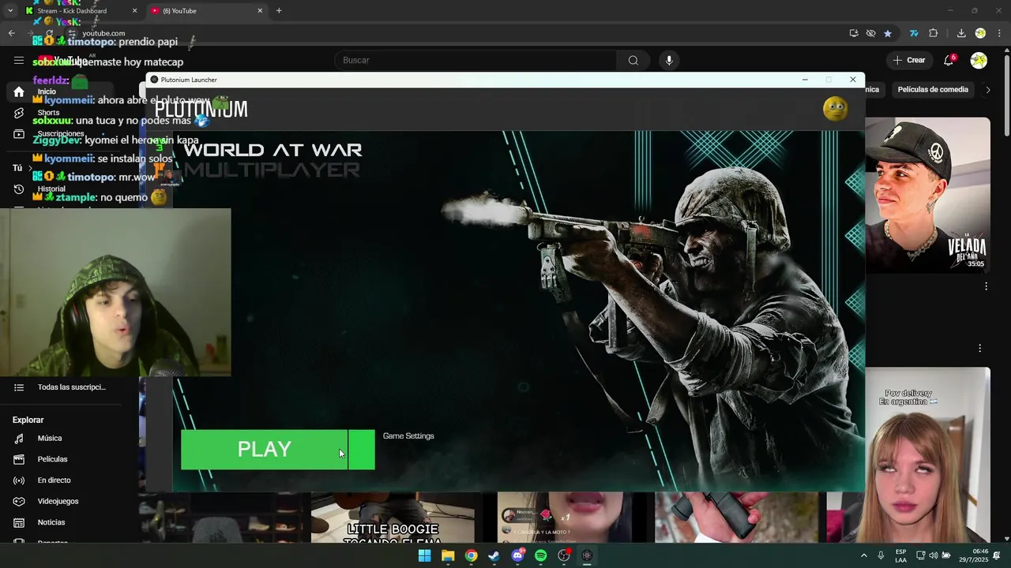Bookmark this page with the star icon
The height and width of the screenshot is (568, 1011).
[888, 33]
